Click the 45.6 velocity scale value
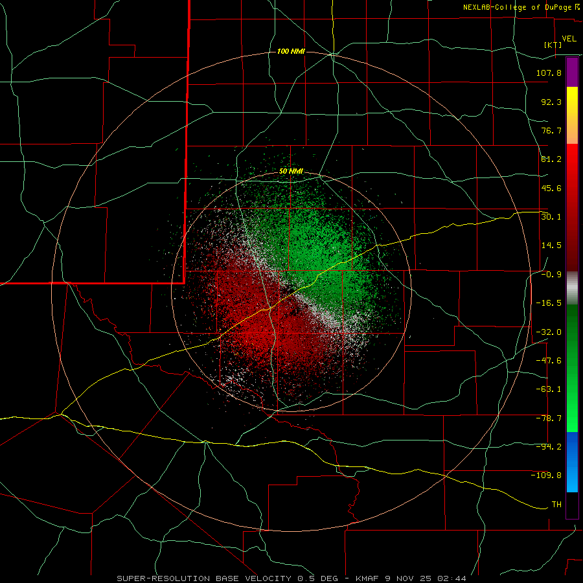 click(x=551, y=188)
